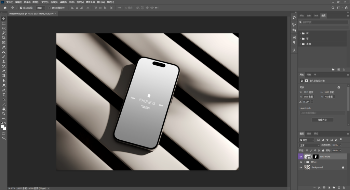This screenshot has width=350, height=190.
Task: Toggle filter for type layers
Action: (327, 140)
